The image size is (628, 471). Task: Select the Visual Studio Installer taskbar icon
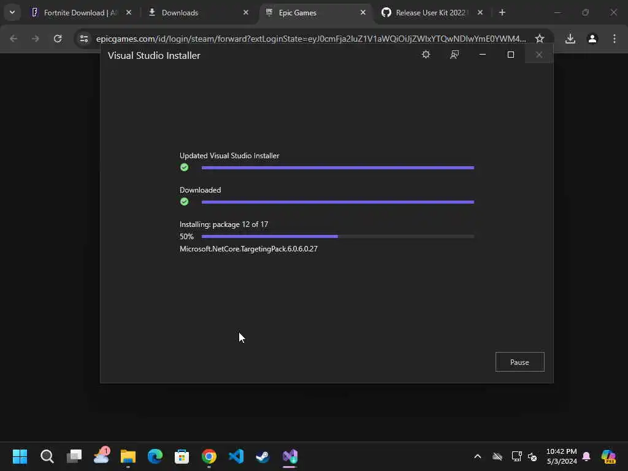tap(290, 456)
